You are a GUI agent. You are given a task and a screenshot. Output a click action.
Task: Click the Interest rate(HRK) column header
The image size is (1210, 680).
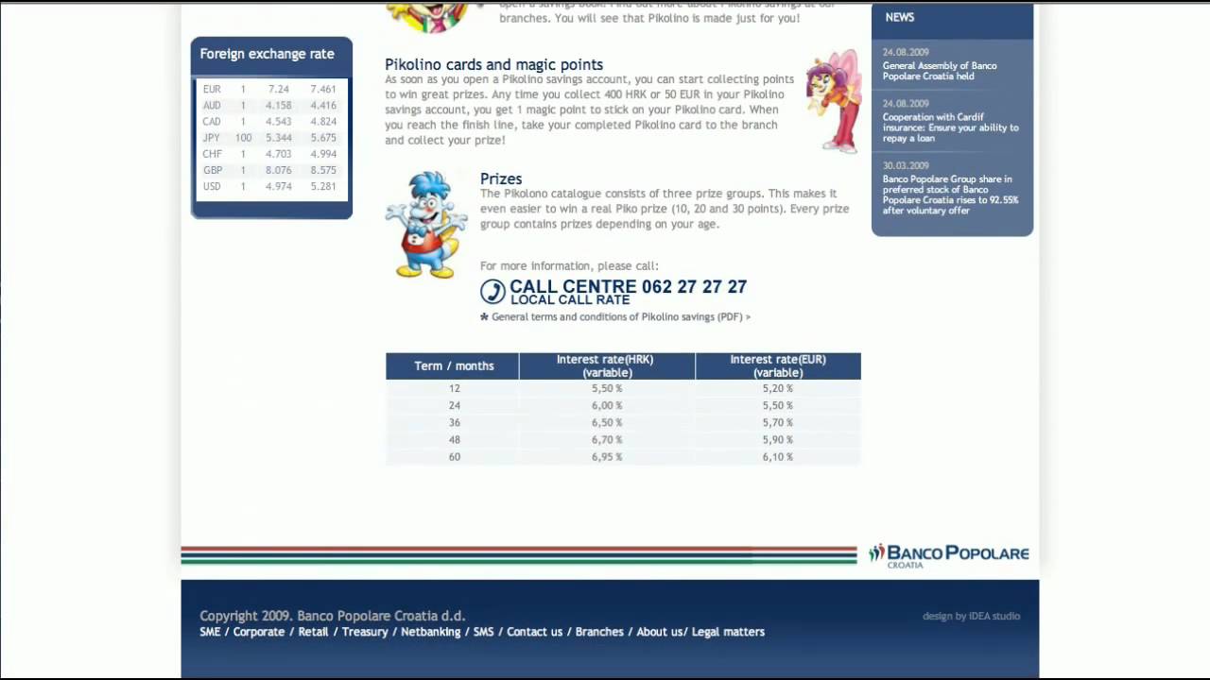[x=607, y=366]
